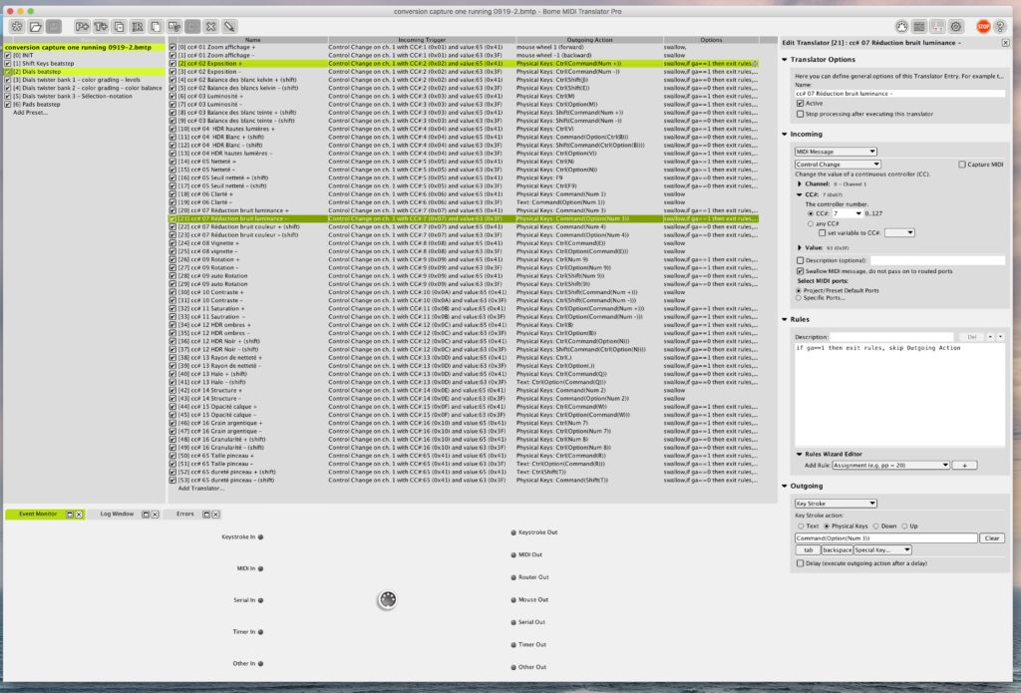Viewport: 1021px width, 693px height.
Task: Click the duplicate toolbar icon
Action: tap(119, 27)
